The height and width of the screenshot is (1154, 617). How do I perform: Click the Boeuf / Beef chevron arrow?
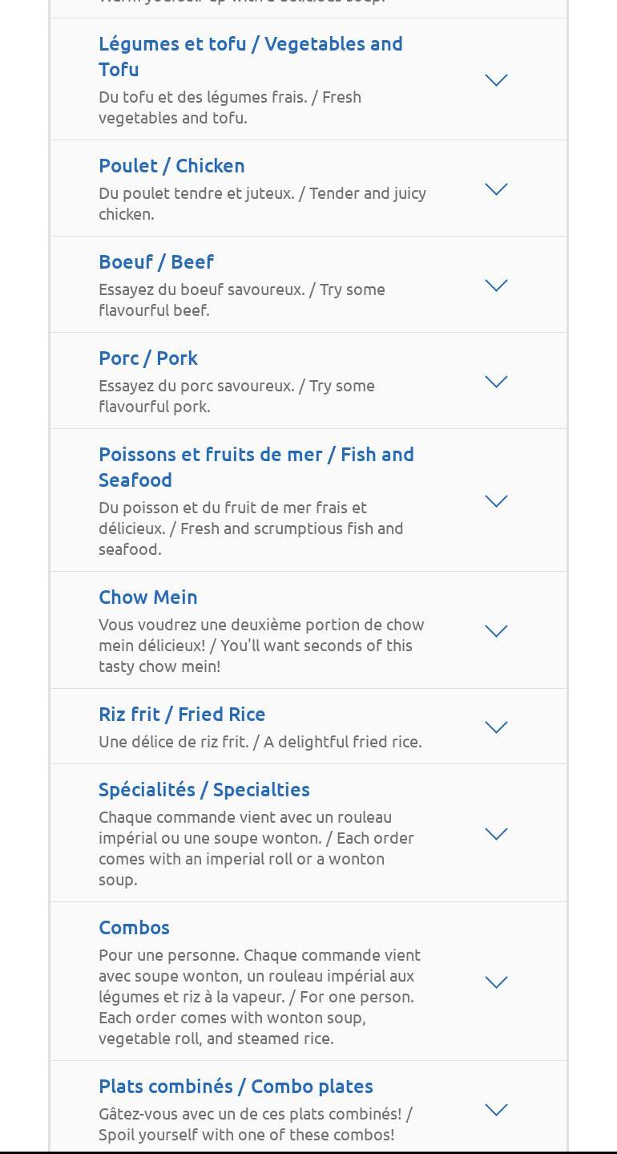[497, 285]
